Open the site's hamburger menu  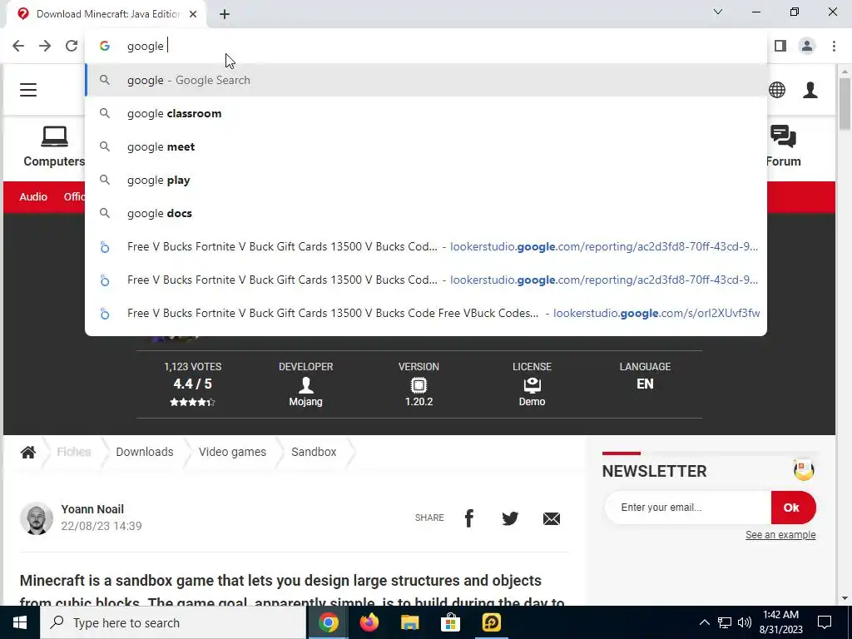coord(28,90)
